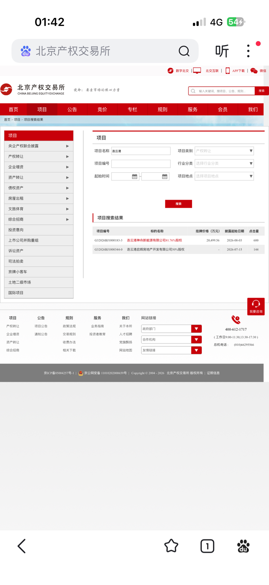Select 首页 in the red nav bar
Screen dimensions: 269x585
[x=13, y=110]
